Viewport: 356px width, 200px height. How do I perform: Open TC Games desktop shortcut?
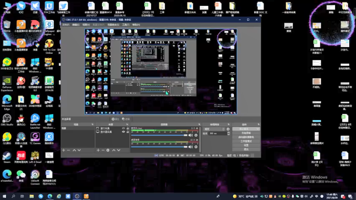tap(35, 139)
